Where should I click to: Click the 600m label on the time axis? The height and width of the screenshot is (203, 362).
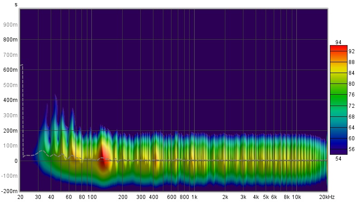pyautogui.click(x=11, y=70)
